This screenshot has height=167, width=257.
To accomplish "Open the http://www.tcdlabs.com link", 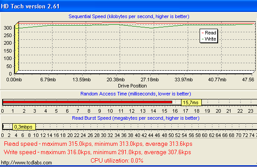I will point(26,163).
